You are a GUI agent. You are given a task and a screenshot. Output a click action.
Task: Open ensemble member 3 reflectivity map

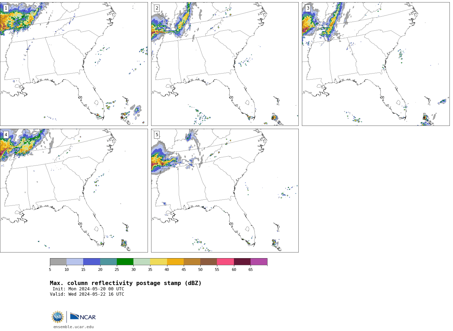click(375, 64)
